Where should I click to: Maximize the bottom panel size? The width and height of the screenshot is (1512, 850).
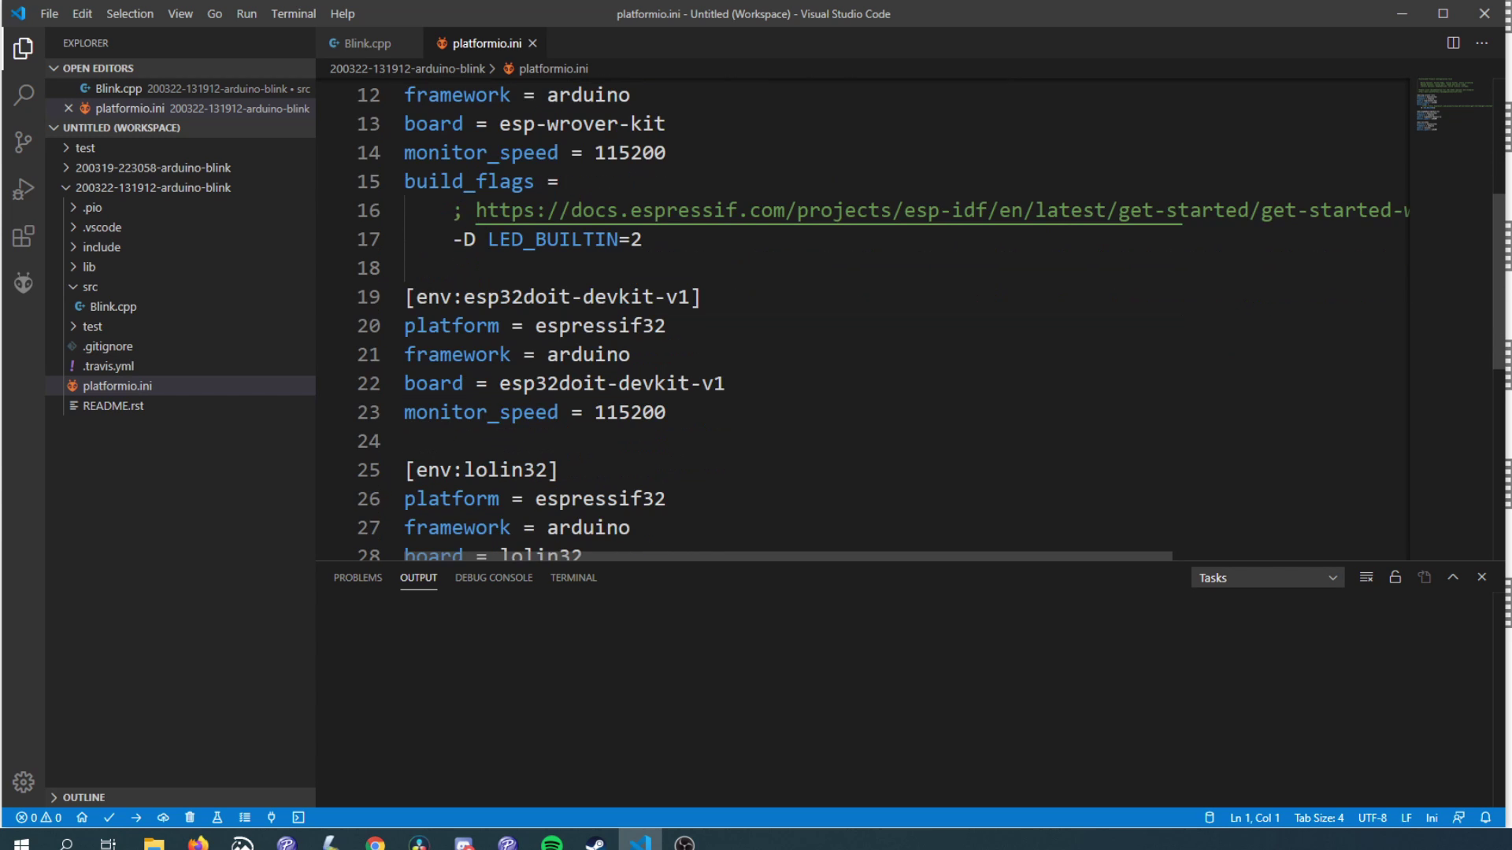pyautogui.click(x=1453, y=577)
